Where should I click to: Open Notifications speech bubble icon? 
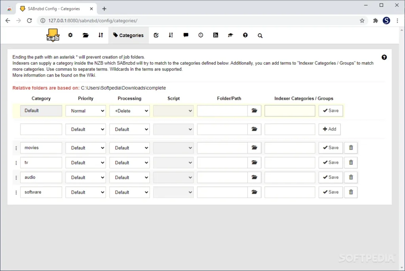tap(186, 35)
